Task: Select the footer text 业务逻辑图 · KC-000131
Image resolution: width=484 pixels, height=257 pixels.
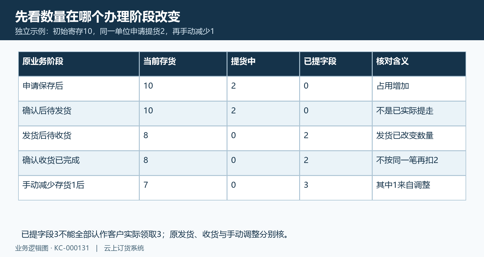Action: (52, 248)
